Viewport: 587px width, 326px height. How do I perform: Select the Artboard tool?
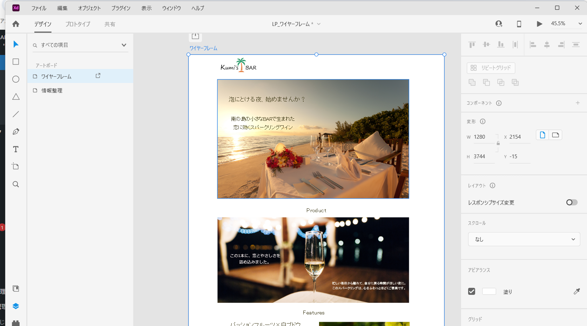(16, 167)
